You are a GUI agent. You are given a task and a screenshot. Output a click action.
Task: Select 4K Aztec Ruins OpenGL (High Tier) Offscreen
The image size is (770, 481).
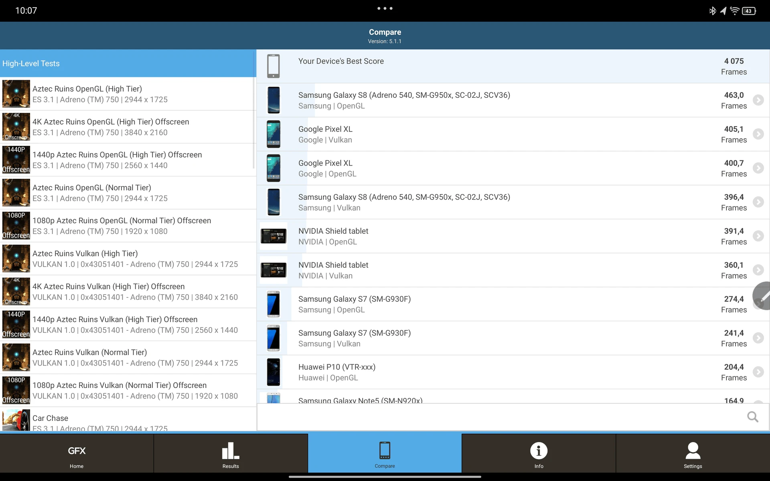[128, 127]
